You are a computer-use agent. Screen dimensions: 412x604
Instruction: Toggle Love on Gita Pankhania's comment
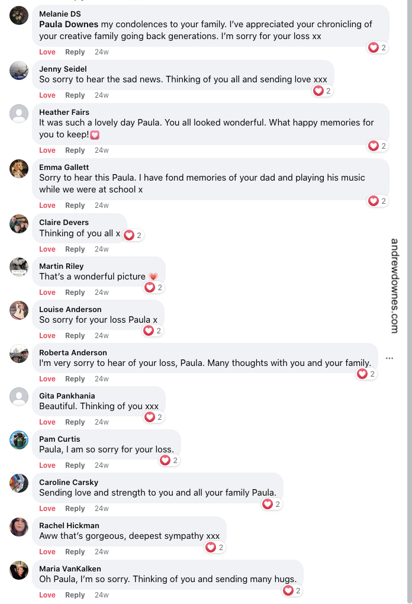coord(47,422)
